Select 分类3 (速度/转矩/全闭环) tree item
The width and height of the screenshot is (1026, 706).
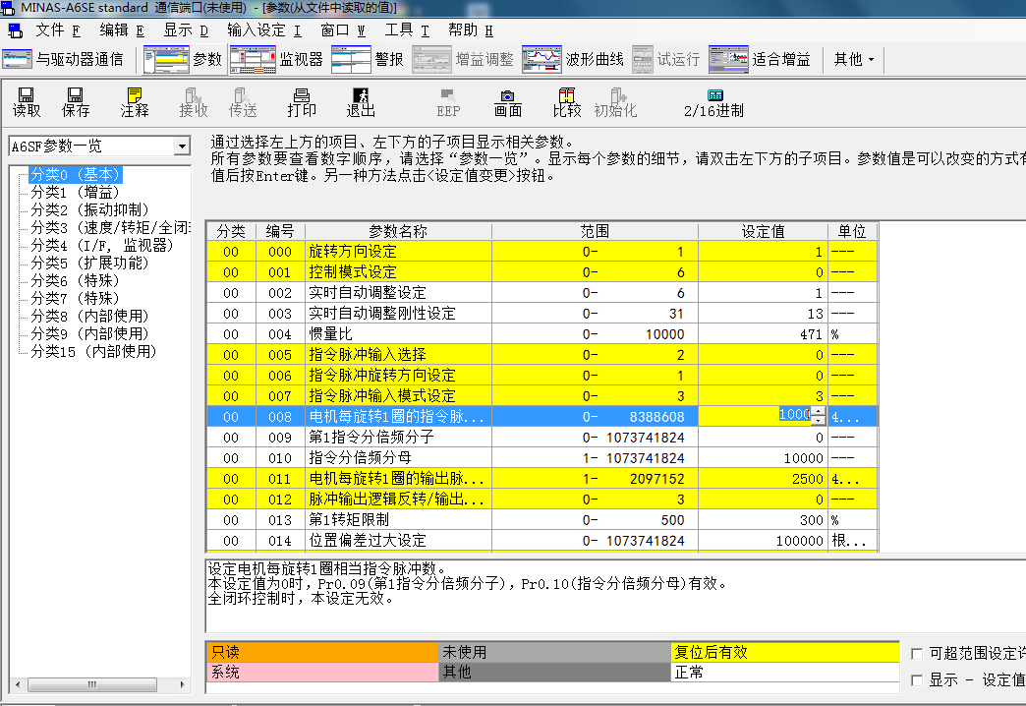click(x=109, y=227)
